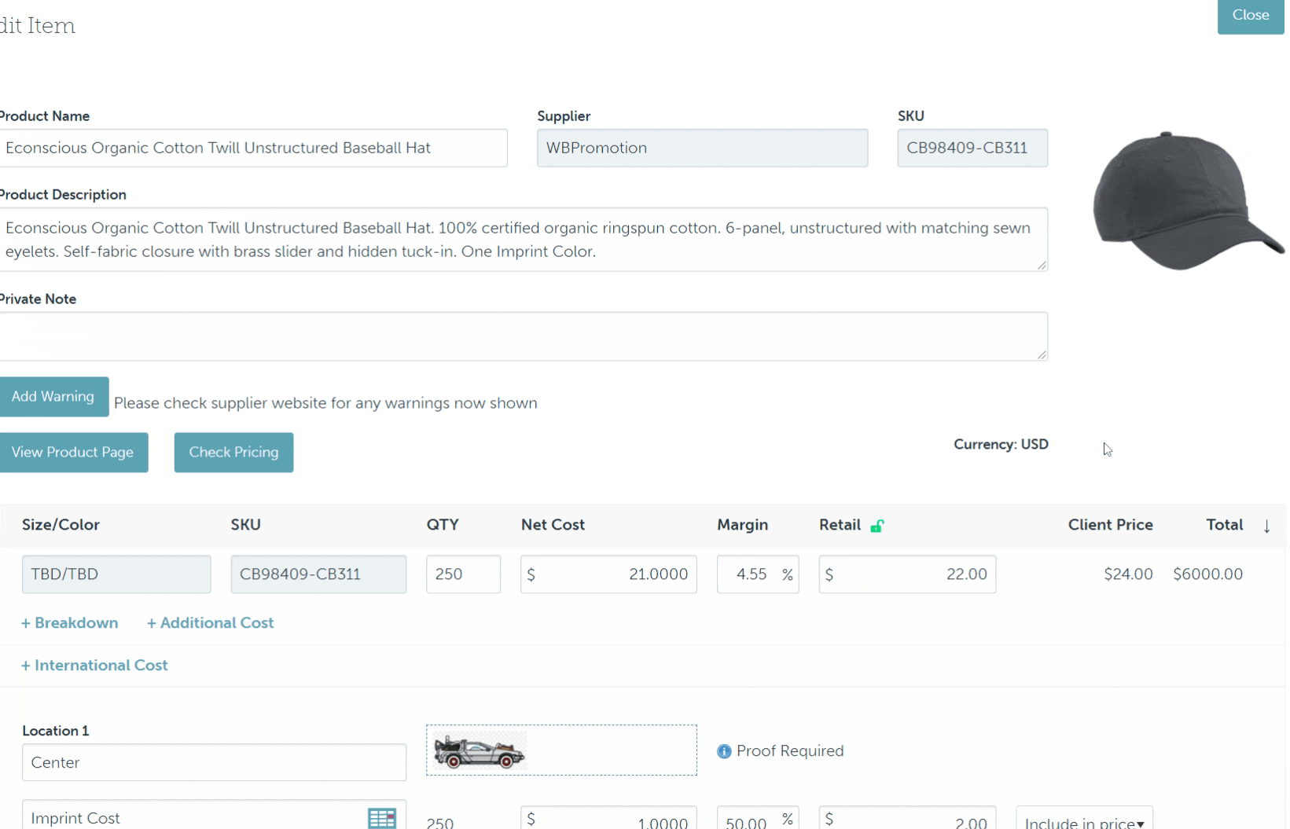Click the QTY field showing 250

click(x=463, y=574)
